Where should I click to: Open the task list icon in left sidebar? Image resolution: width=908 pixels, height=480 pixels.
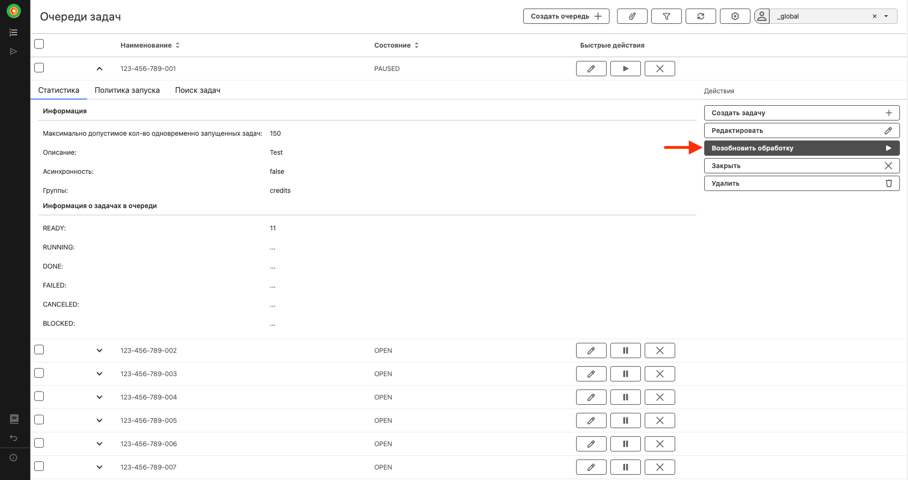tap(13, 32)
